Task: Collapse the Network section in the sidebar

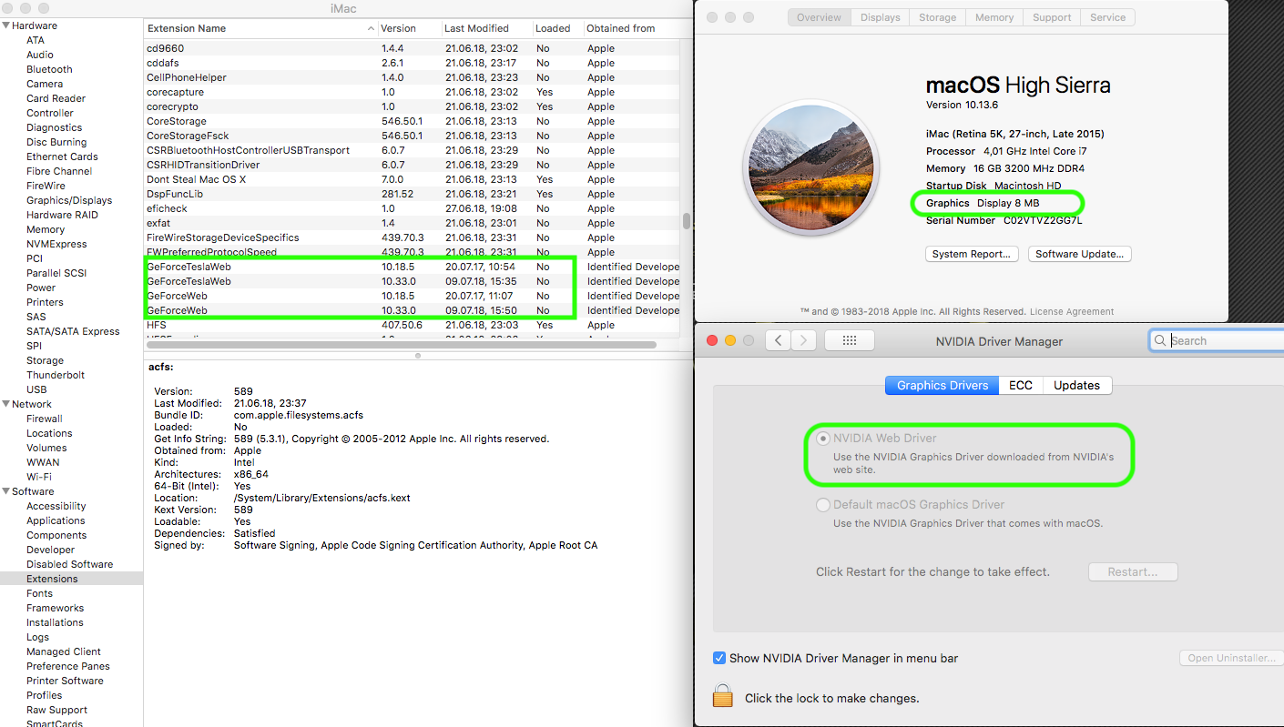Action: point(5,404)
